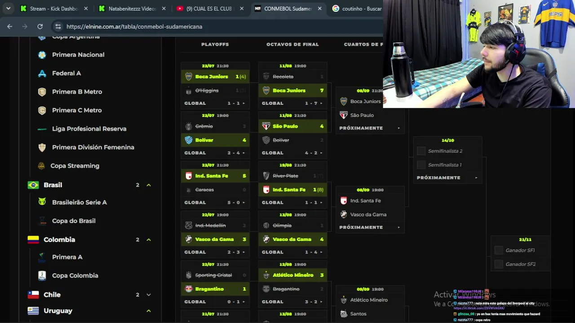Expand PRÓXIMAMENTE under Boca Juniors vs São Paulo
Screen dimensions: 575x323
pyautogui.click(x=370, y=128)
